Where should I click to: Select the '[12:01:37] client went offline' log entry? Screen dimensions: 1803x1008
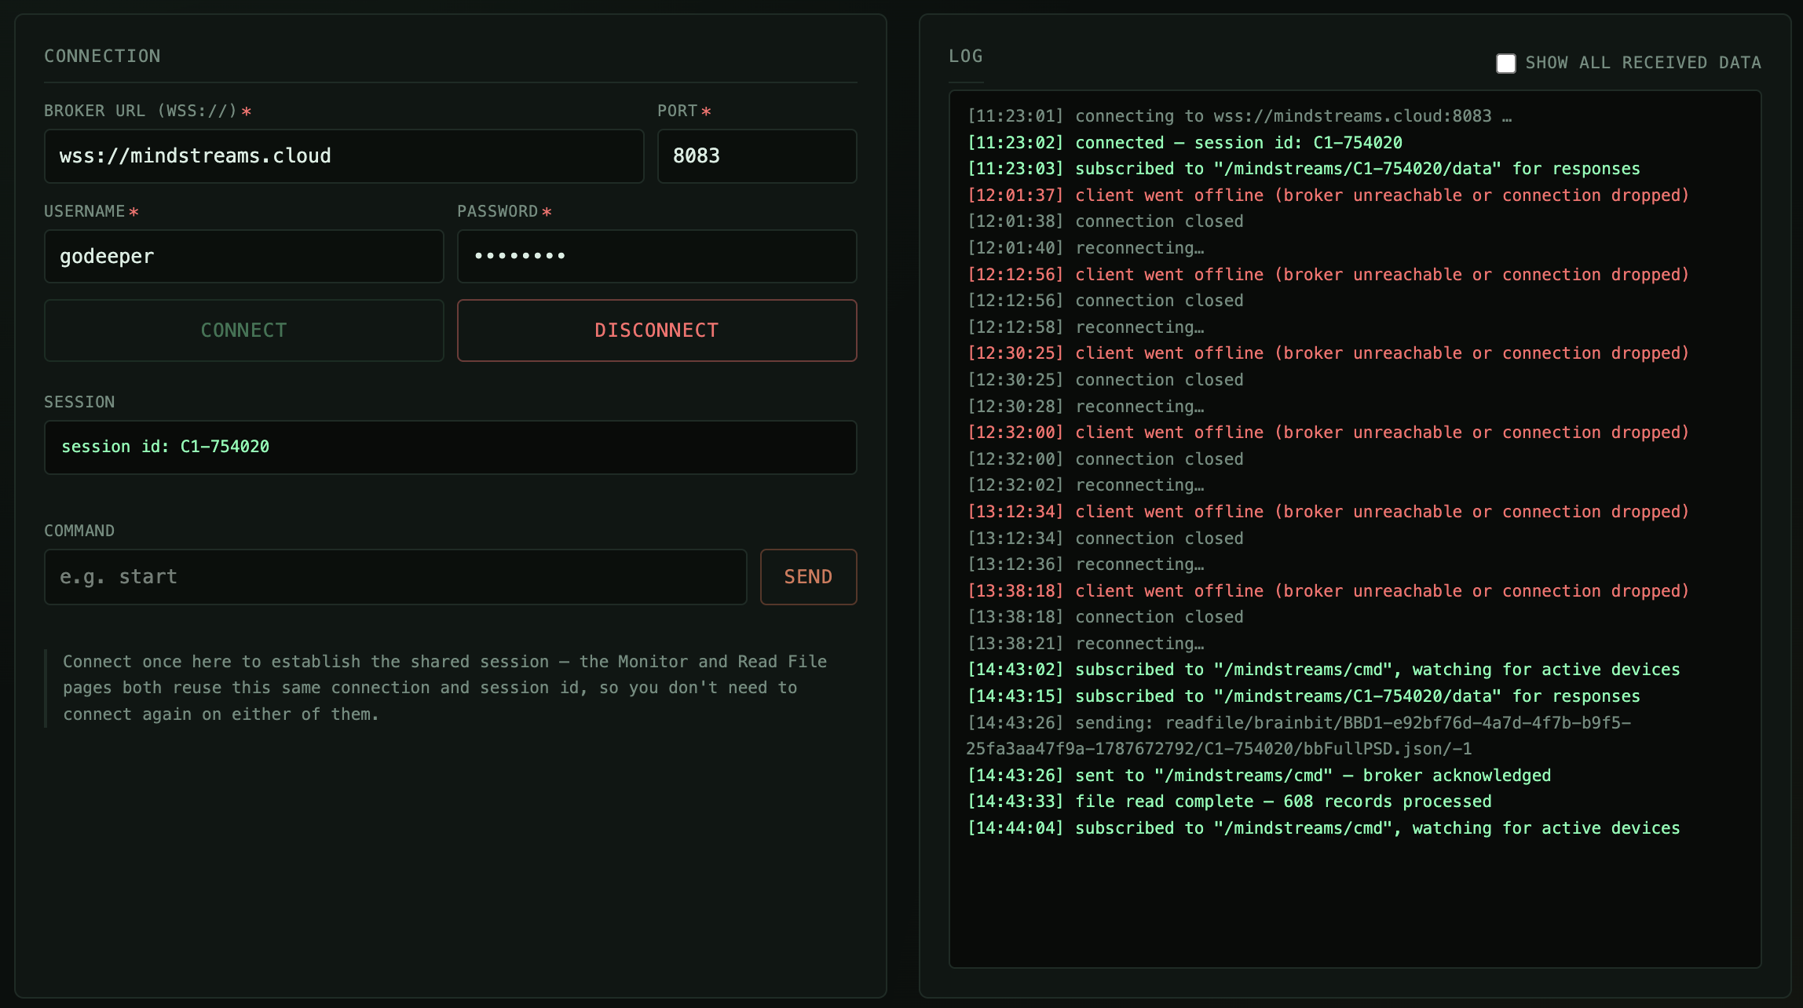point(1328,195)
